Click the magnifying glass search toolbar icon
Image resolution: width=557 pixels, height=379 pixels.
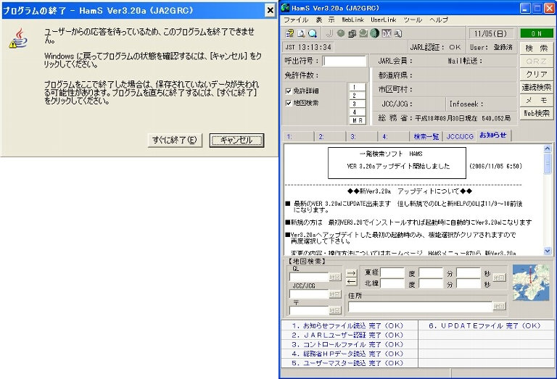click(x=313, y=33)
